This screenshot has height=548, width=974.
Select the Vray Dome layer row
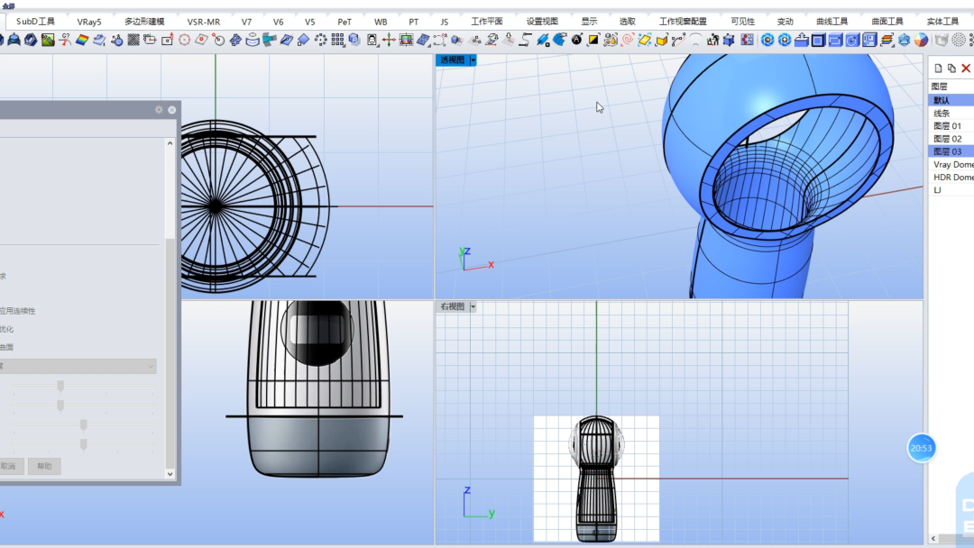click(951, 164)
